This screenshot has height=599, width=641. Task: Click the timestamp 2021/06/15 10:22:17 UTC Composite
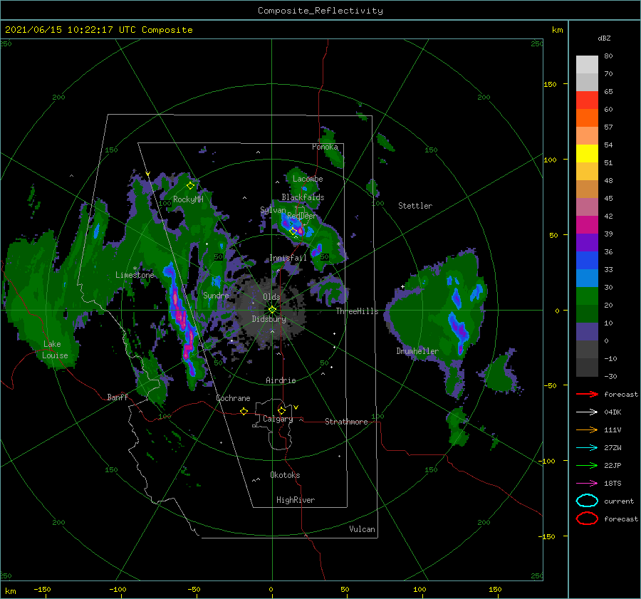(x=98, y=30)
